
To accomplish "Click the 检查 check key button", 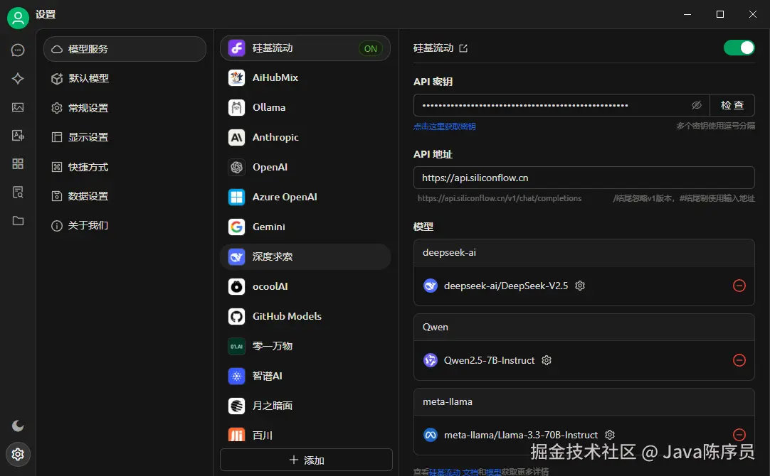I will 732,105.
